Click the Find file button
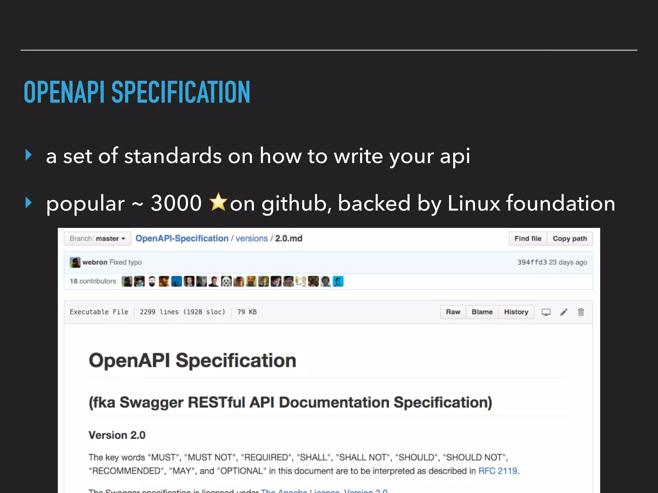Viewport: 658px width, 493px height. [x=528, y=238]
